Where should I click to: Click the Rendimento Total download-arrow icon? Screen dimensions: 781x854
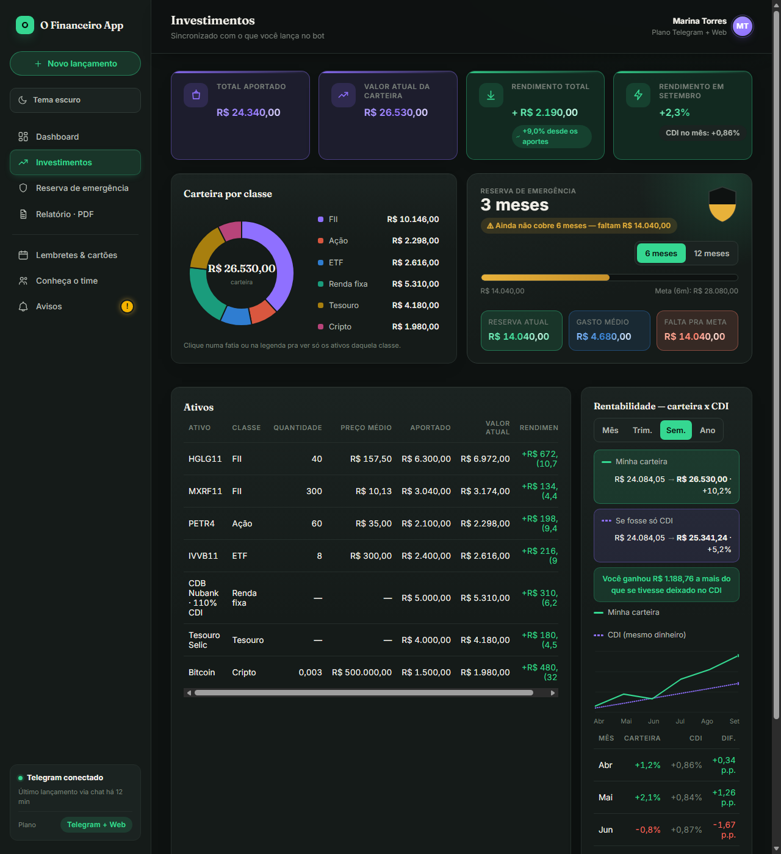coord(491,95)
